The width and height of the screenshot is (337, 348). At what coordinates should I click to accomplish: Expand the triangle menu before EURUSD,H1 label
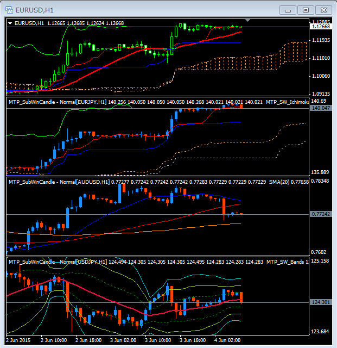[10, 23]
